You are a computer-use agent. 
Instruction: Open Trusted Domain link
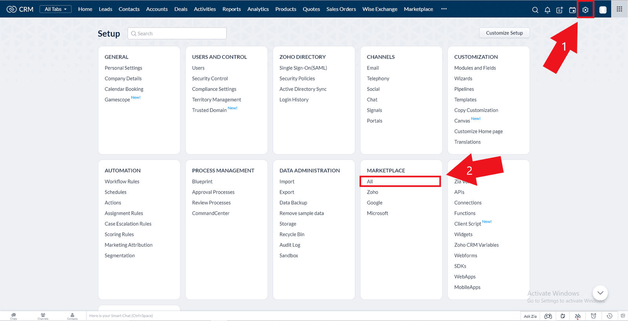209,110
